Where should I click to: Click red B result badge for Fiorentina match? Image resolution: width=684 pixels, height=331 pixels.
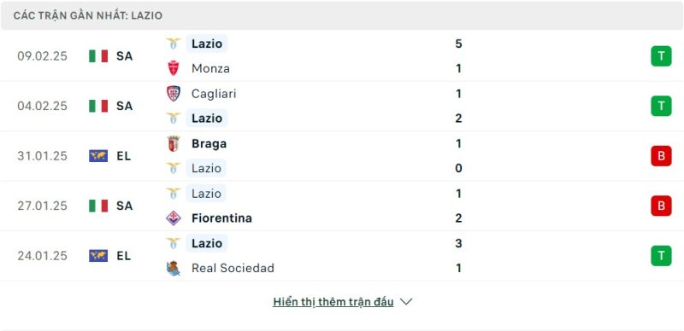tap(661, 206)
